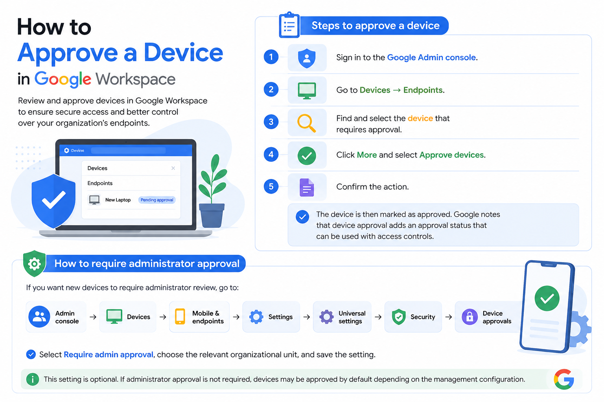Viewport: 604px width, 402px height.
Task: Click the potted plant illustration
Action: point(212,191)
